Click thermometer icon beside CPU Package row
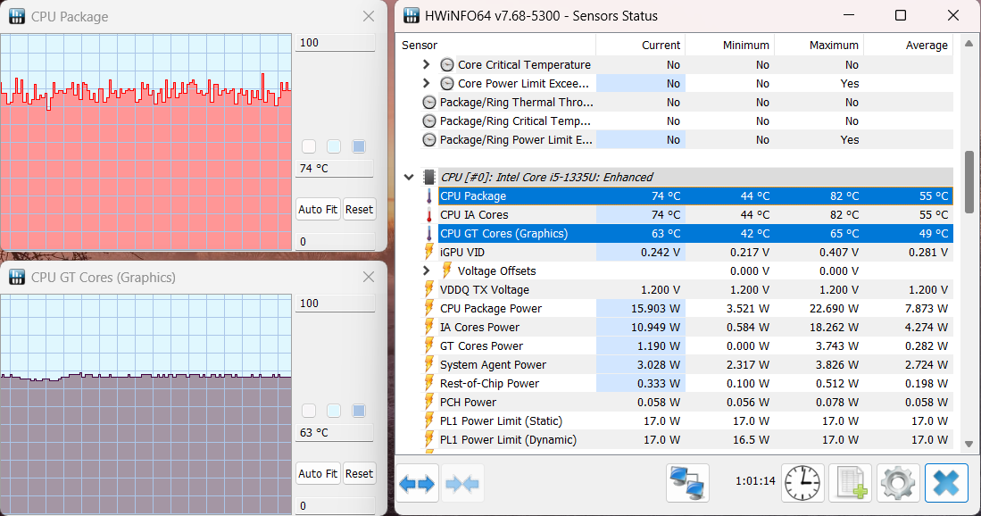This screenshot has width=981, height=516. tap(429, 196)
